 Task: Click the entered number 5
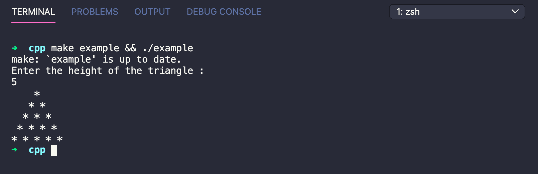coord(14,82)
